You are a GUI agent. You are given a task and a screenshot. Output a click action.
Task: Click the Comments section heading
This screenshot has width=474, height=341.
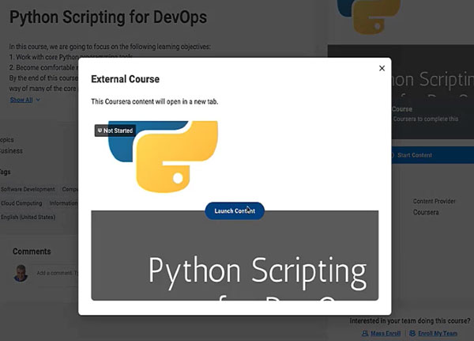32,252
